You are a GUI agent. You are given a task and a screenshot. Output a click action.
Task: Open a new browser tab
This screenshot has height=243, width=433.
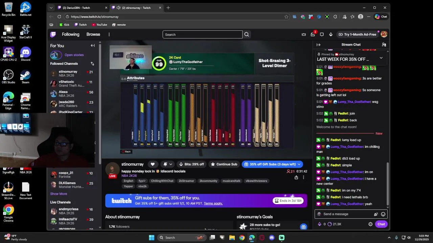[168, 8]
